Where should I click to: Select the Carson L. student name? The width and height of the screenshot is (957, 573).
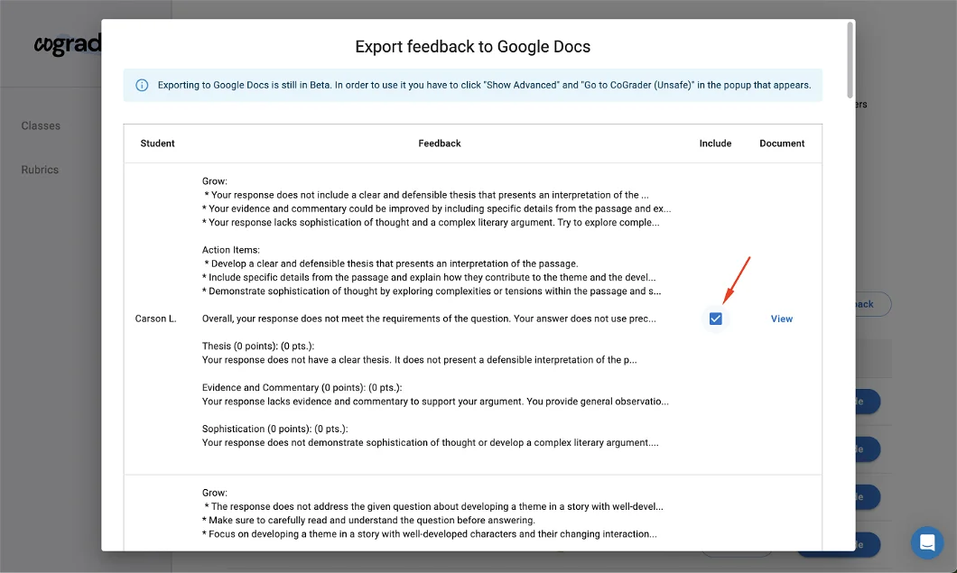pos(156,319)
